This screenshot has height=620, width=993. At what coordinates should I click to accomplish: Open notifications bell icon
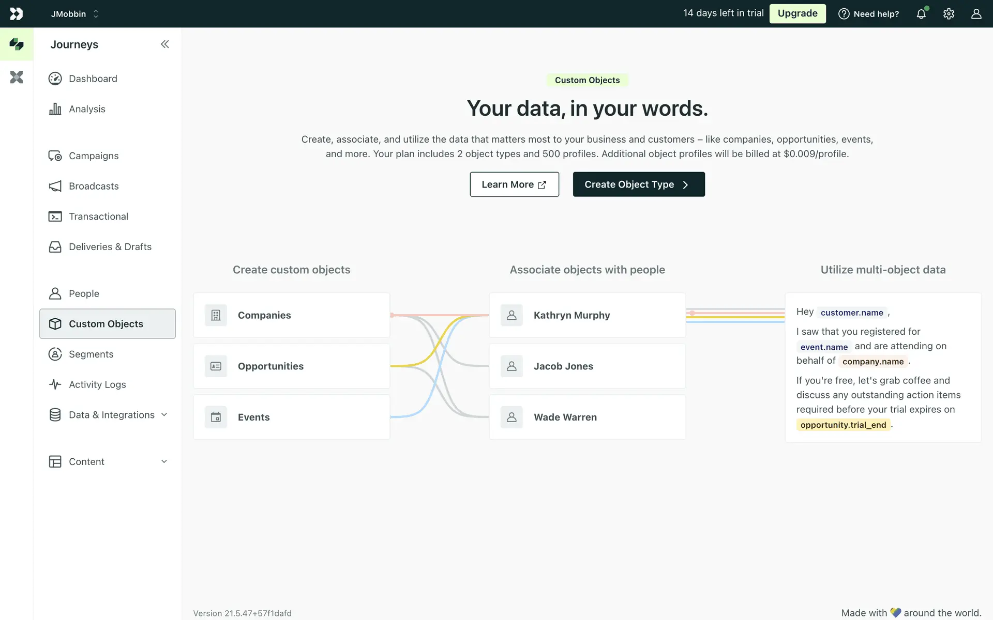921,14
